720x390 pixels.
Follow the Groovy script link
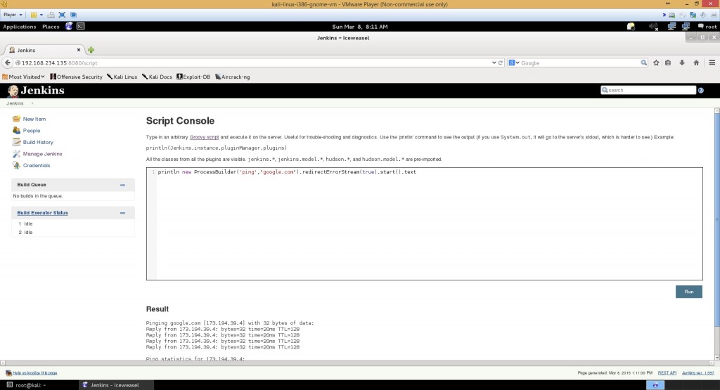coord(204,137)
